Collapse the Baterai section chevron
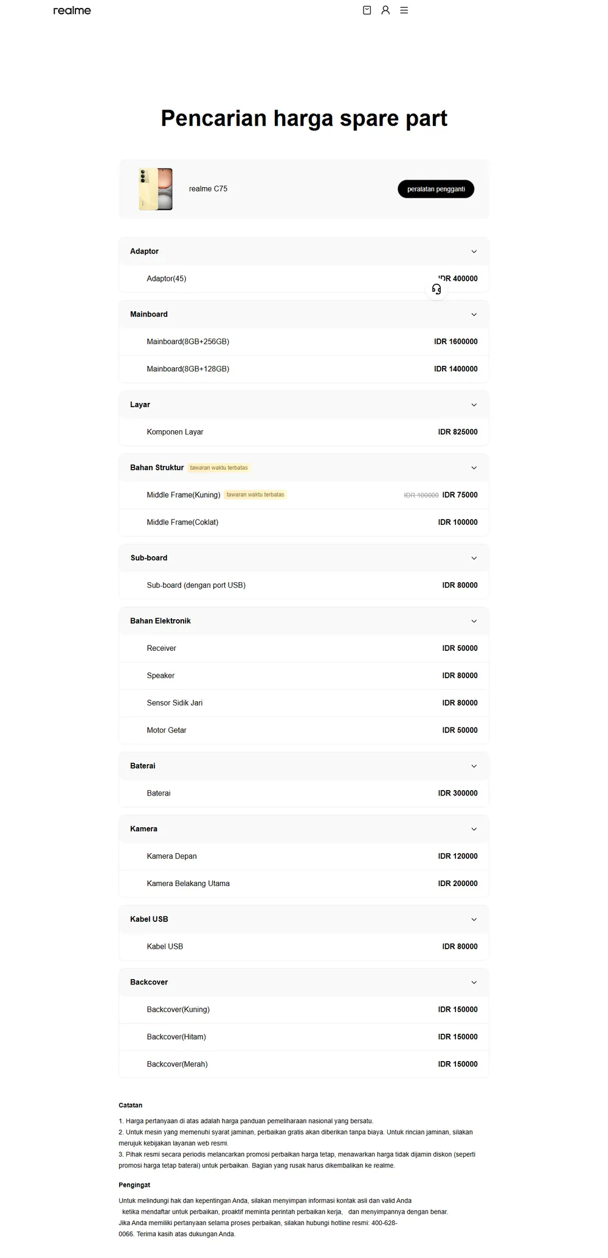The image size is (608, 1258). [x=474, y=766]
